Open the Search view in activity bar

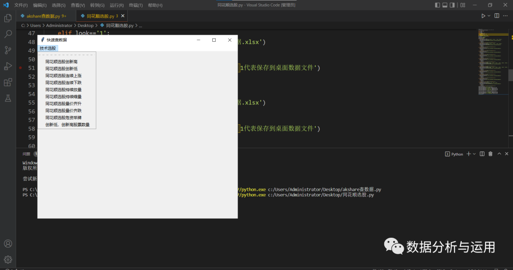click(8, 34)
